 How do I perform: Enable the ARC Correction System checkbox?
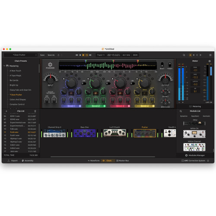182,161
